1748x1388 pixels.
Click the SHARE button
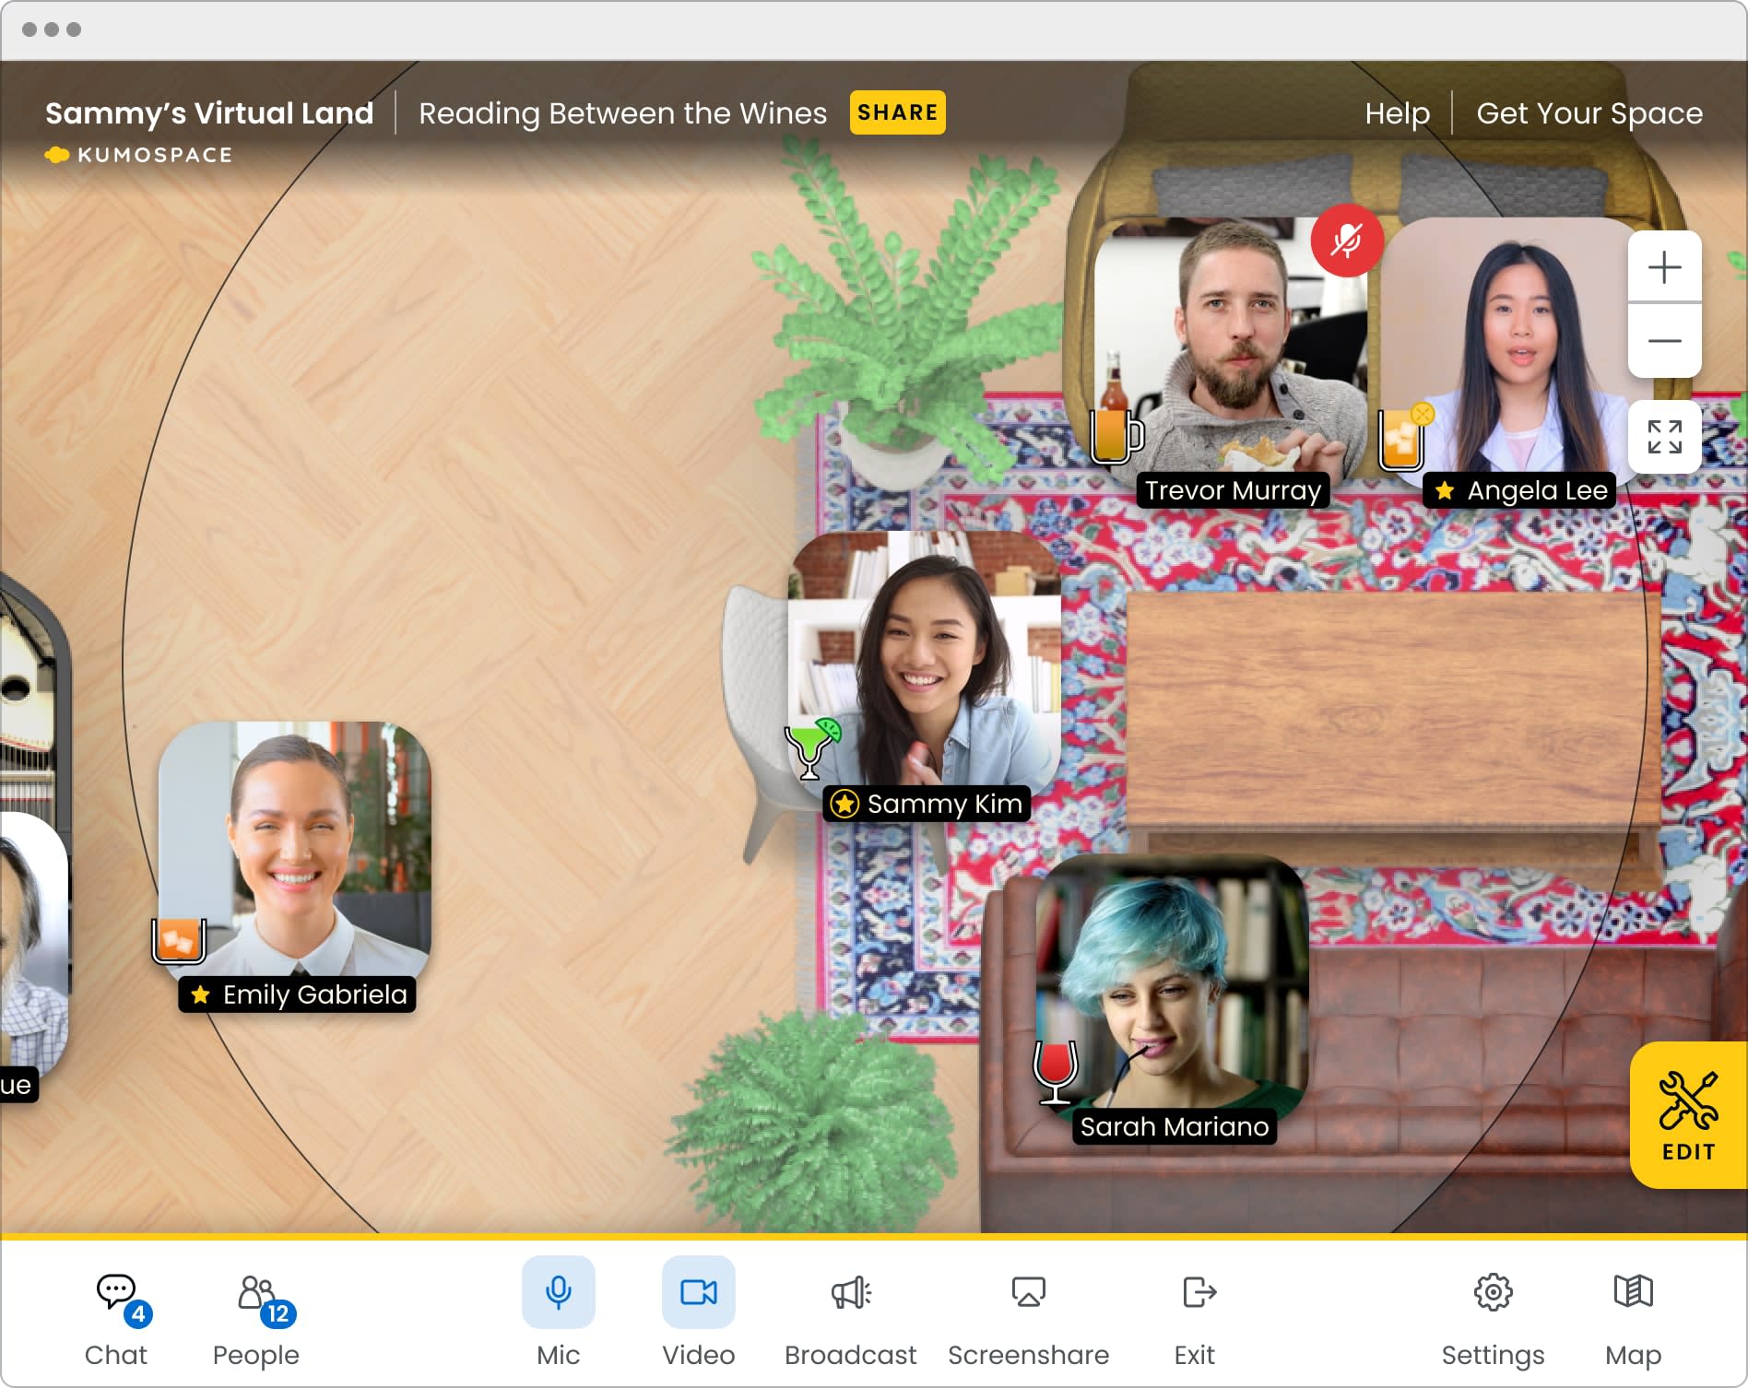click(897, 112)
